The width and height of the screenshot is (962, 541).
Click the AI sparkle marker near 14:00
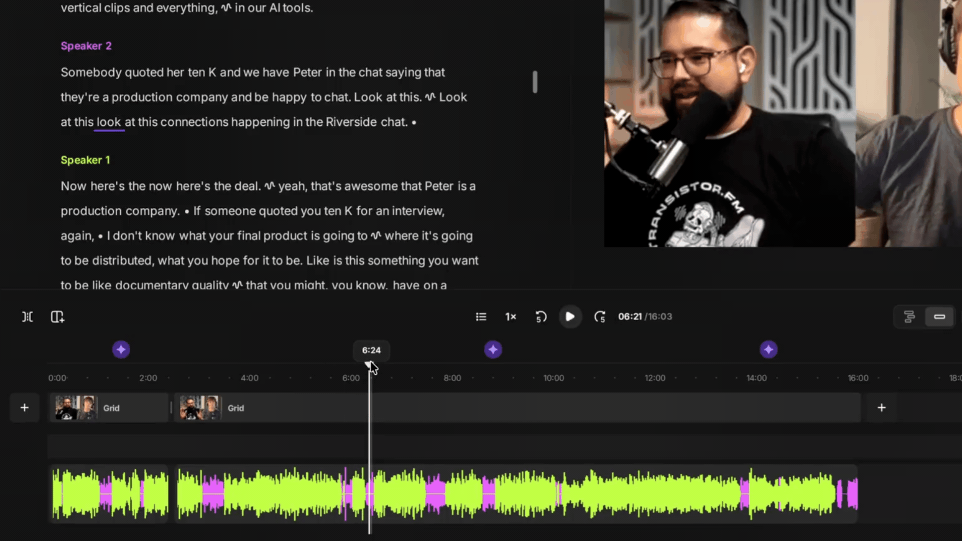pyautogui.click(x=769, y=350)
